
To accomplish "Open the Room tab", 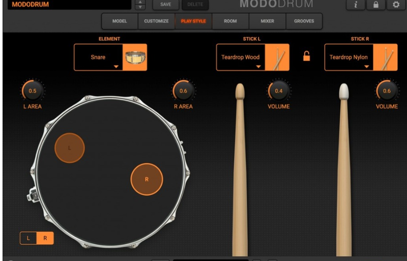I will (230, 21).
